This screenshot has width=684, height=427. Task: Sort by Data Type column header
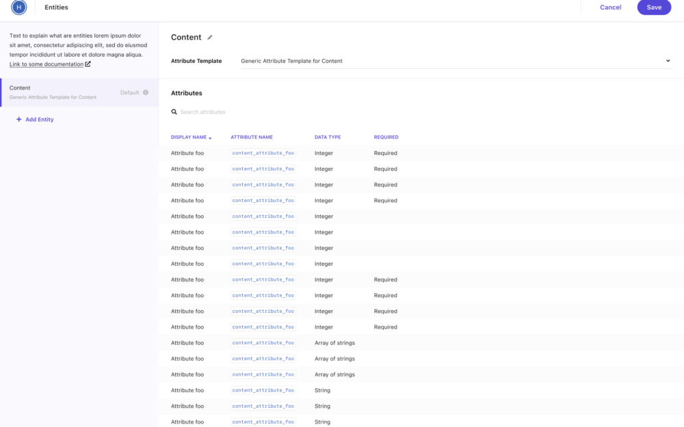point(328,137)
